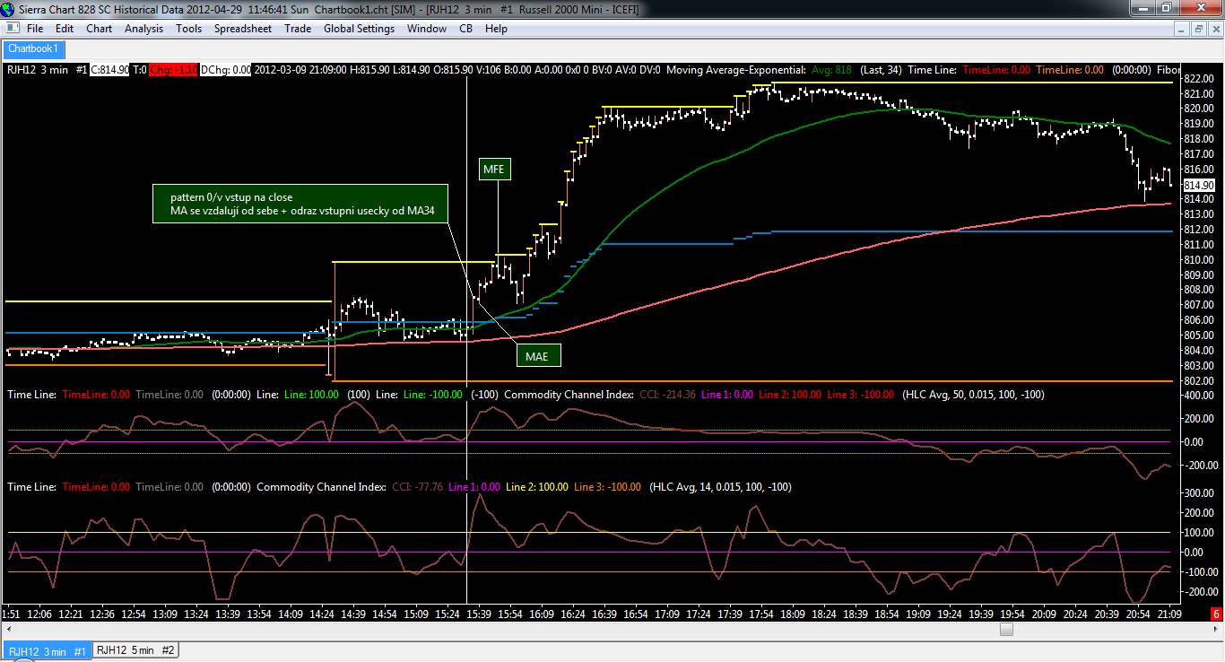This screenshot has height=662, width=1225.
Task: Open the Trade menu
Action: point(298,29)
